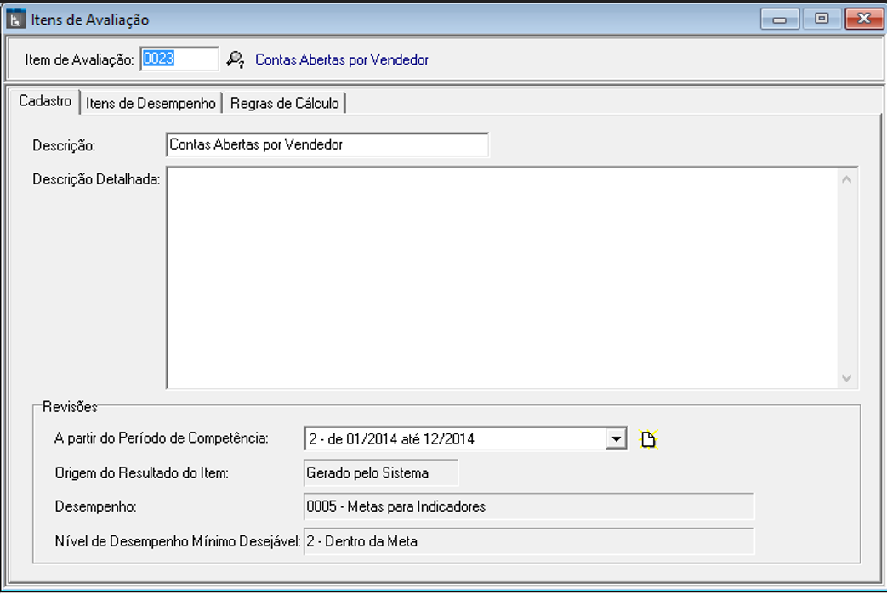Switch to the Cadastro tab
Image resolution: width=887 pixels, height=594 pixels.
[x=45, y=102]
